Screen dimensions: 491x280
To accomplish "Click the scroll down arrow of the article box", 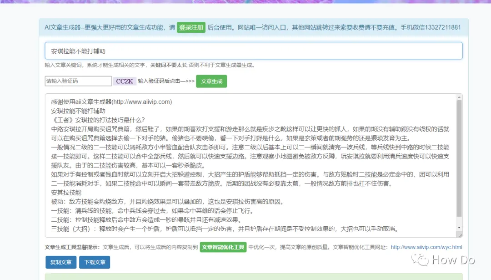I will (x=459, y=227).
